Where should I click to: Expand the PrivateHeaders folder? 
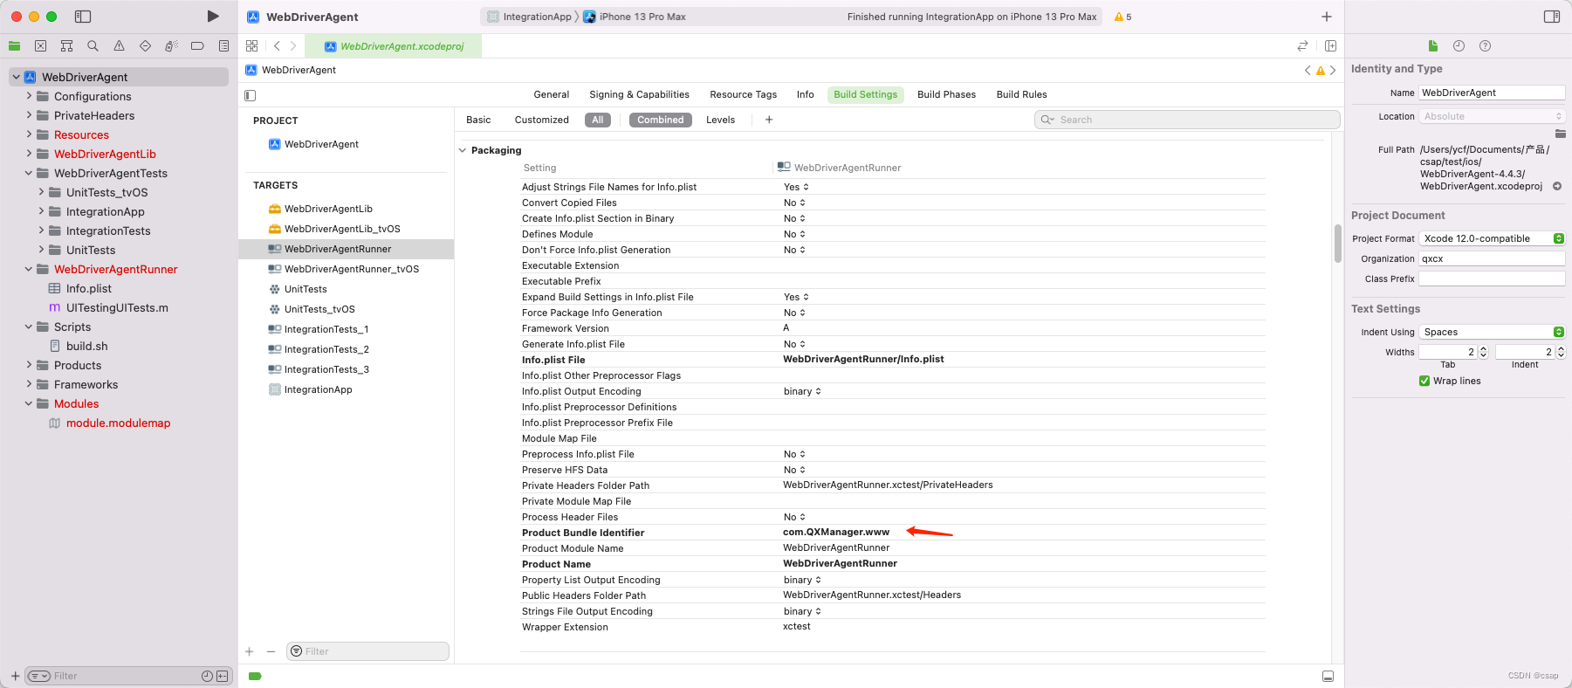(29, 115)
